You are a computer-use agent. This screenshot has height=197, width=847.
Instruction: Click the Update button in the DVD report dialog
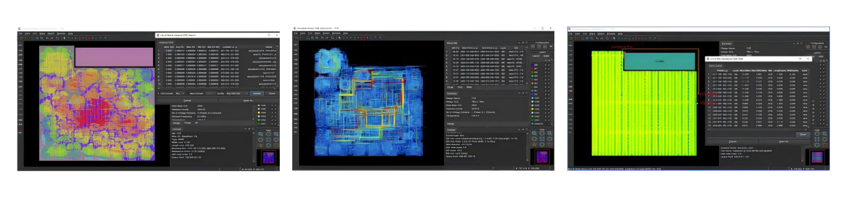[257, 93]
